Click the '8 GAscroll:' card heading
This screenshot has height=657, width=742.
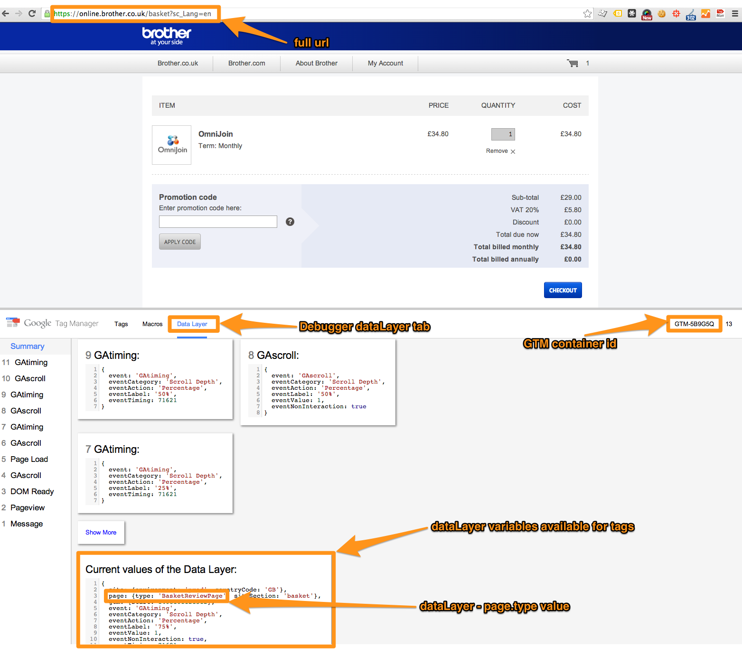tap(273, 355)
